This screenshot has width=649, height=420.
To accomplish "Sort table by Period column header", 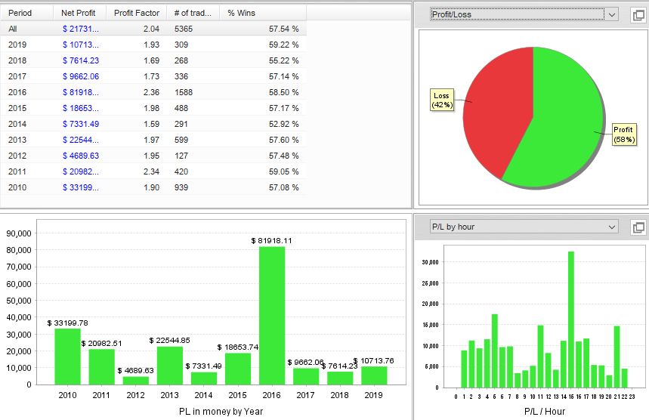I will pyautogui.click(x=27, y=13).
